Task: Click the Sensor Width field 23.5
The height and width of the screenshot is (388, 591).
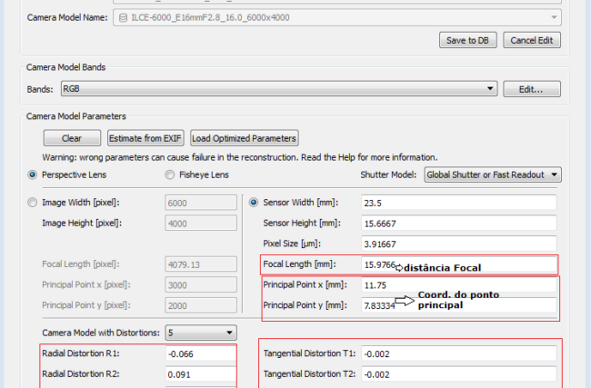Action: (x=458, y=203)
